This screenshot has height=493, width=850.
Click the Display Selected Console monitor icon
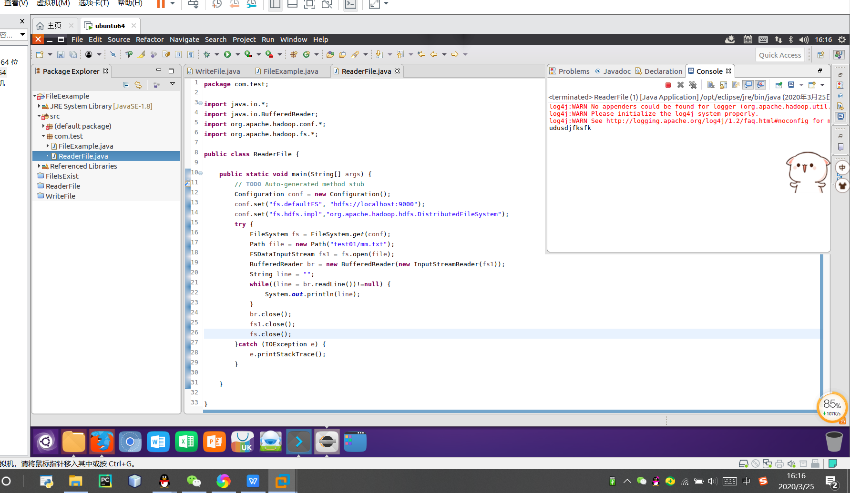pos(791,85)
